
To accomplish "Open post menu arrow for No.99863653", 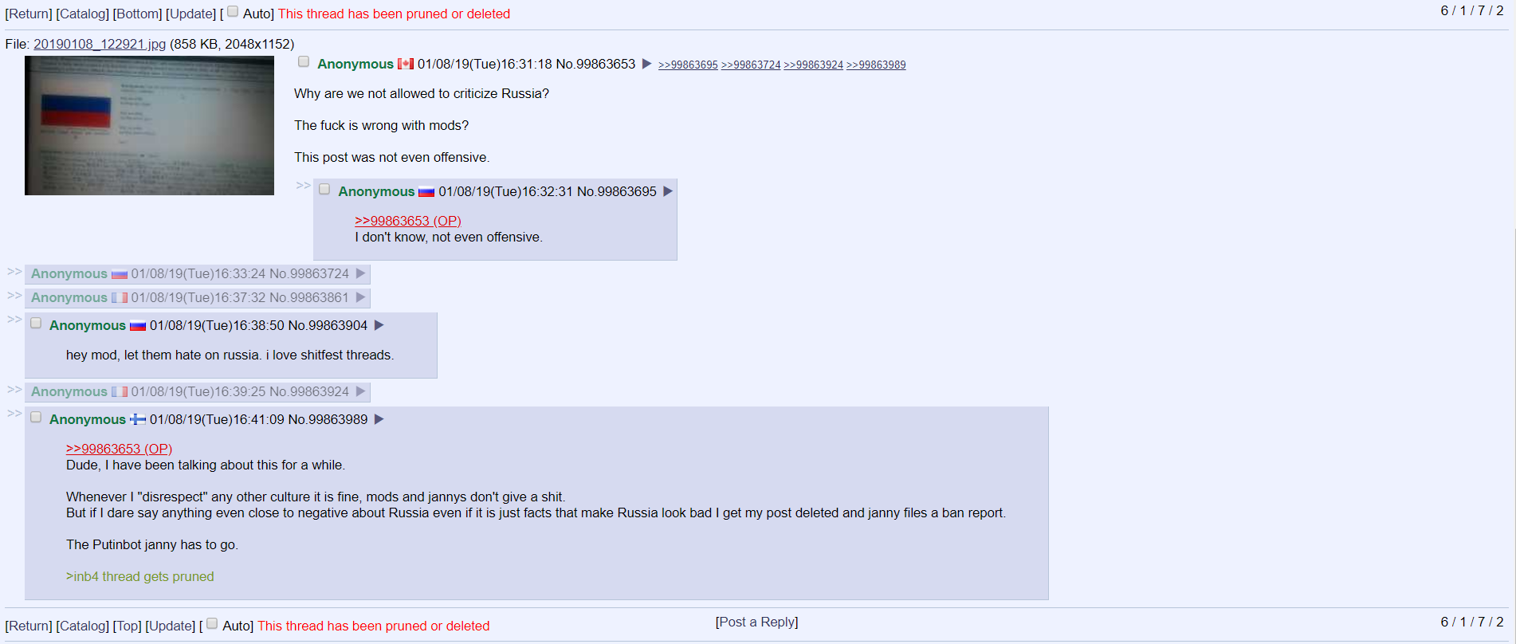I will 647,64.
